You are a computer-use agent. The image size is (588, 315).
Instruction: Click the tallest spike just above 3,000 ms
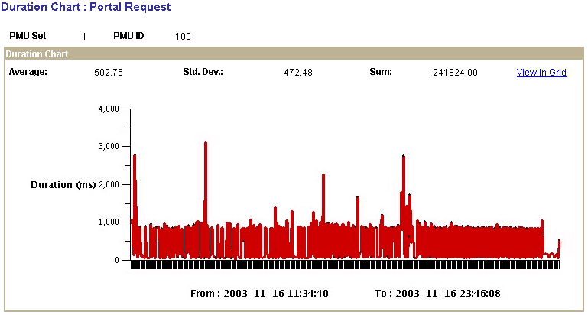(206, 145)
